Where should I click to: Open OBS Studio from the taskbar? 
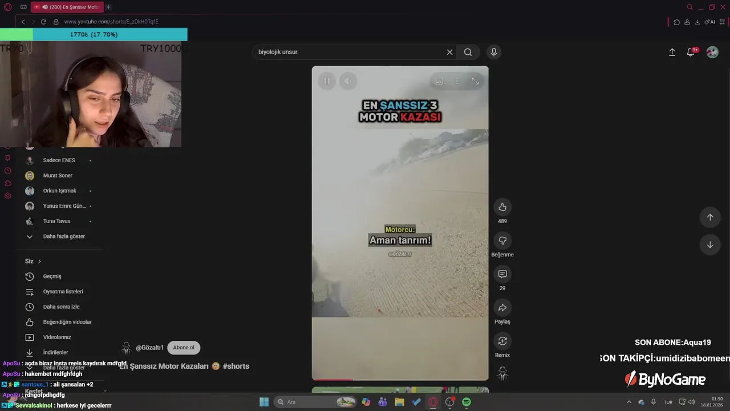pos(450,402)
